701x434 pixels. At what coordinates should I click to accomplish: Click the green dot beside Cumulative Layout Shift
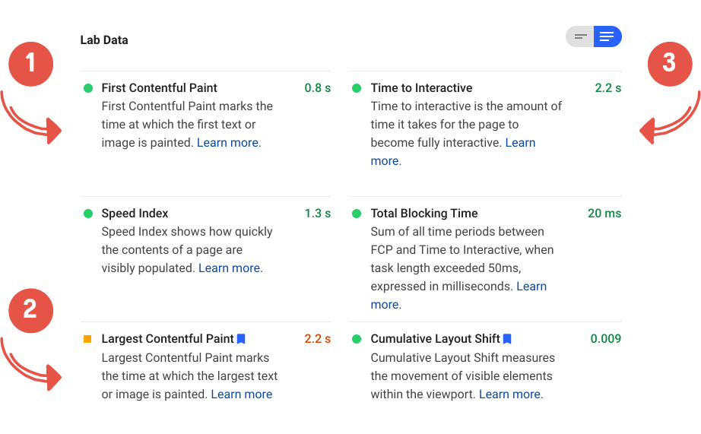357,339
